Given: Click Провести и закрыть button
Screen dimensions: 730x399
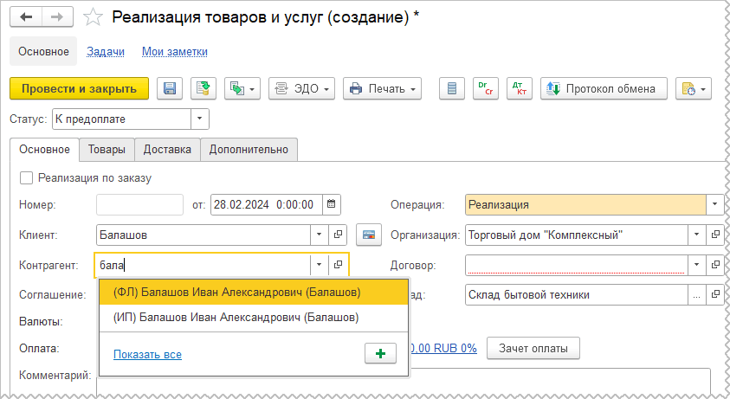Looking at the screenshot, I should (x=79, y=88).
